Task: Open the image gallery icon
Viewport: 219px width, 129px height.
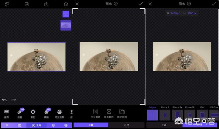Action: coord(27,4)
